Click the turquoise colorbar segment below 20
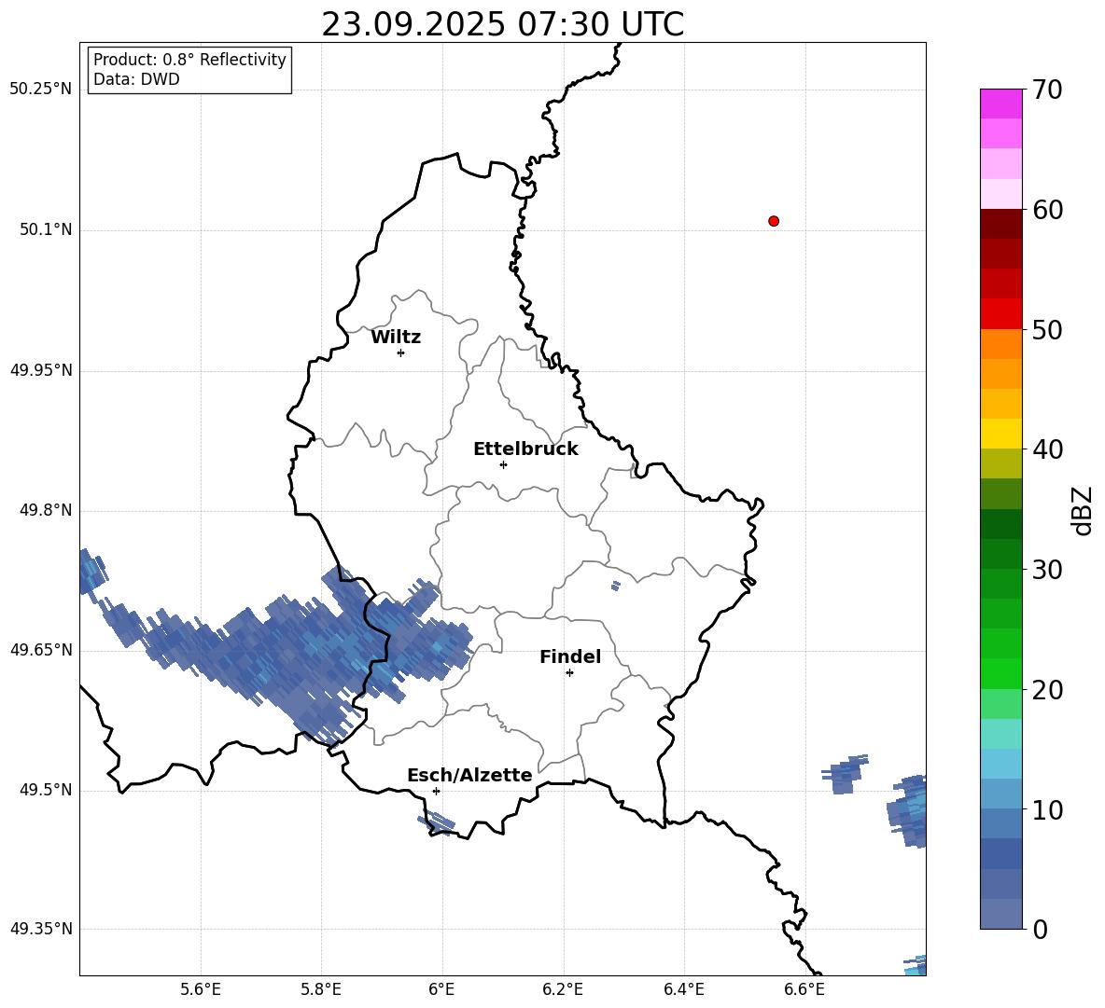 pos(1000,734)
